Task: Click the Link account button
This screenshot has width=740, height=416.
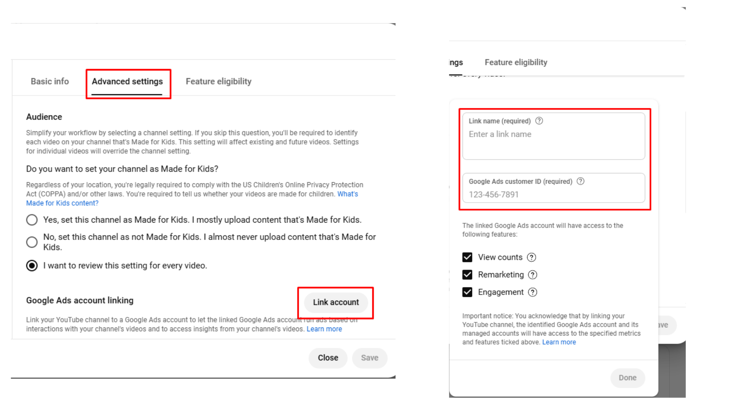Action: click(x=335, y=302)
